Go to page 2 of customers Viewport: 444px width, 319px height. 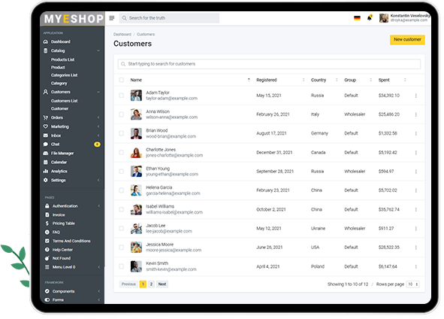(x=151, y=284)
